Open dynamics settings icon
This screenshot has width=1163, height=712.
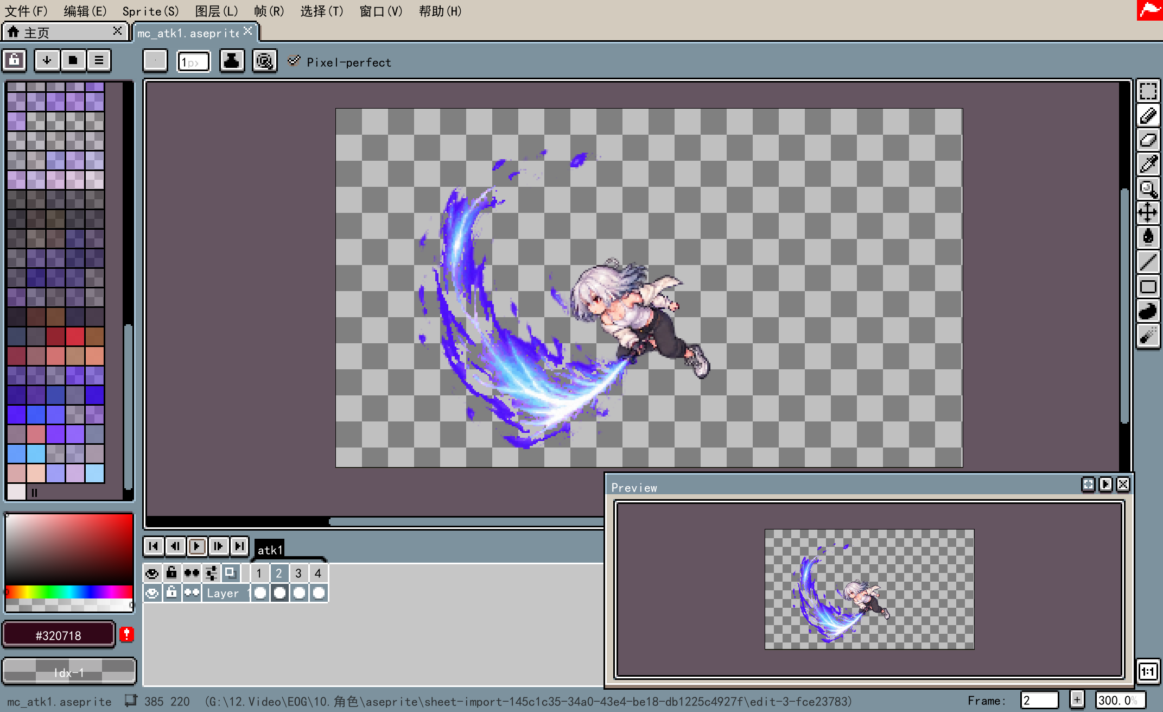click(264, 61)
